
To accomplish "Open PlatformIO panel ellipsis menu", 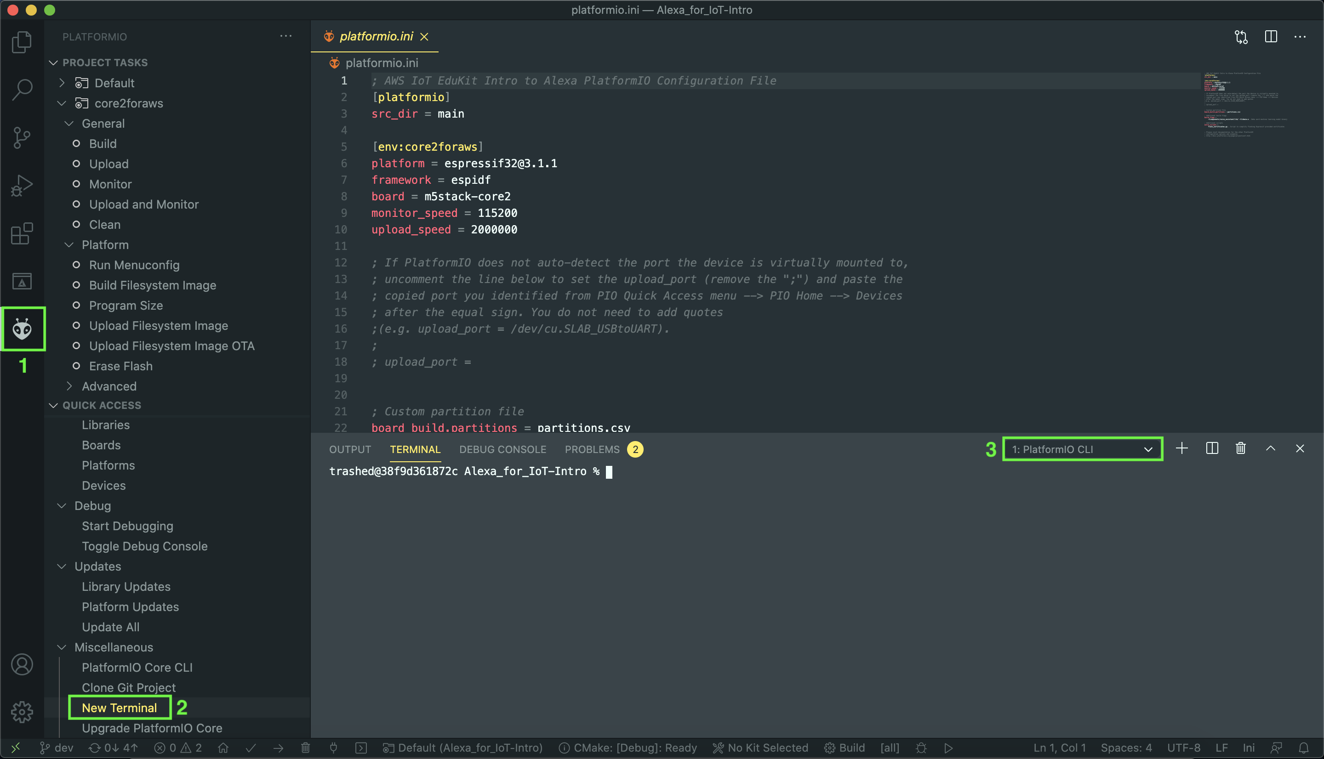I will point(286,36).
